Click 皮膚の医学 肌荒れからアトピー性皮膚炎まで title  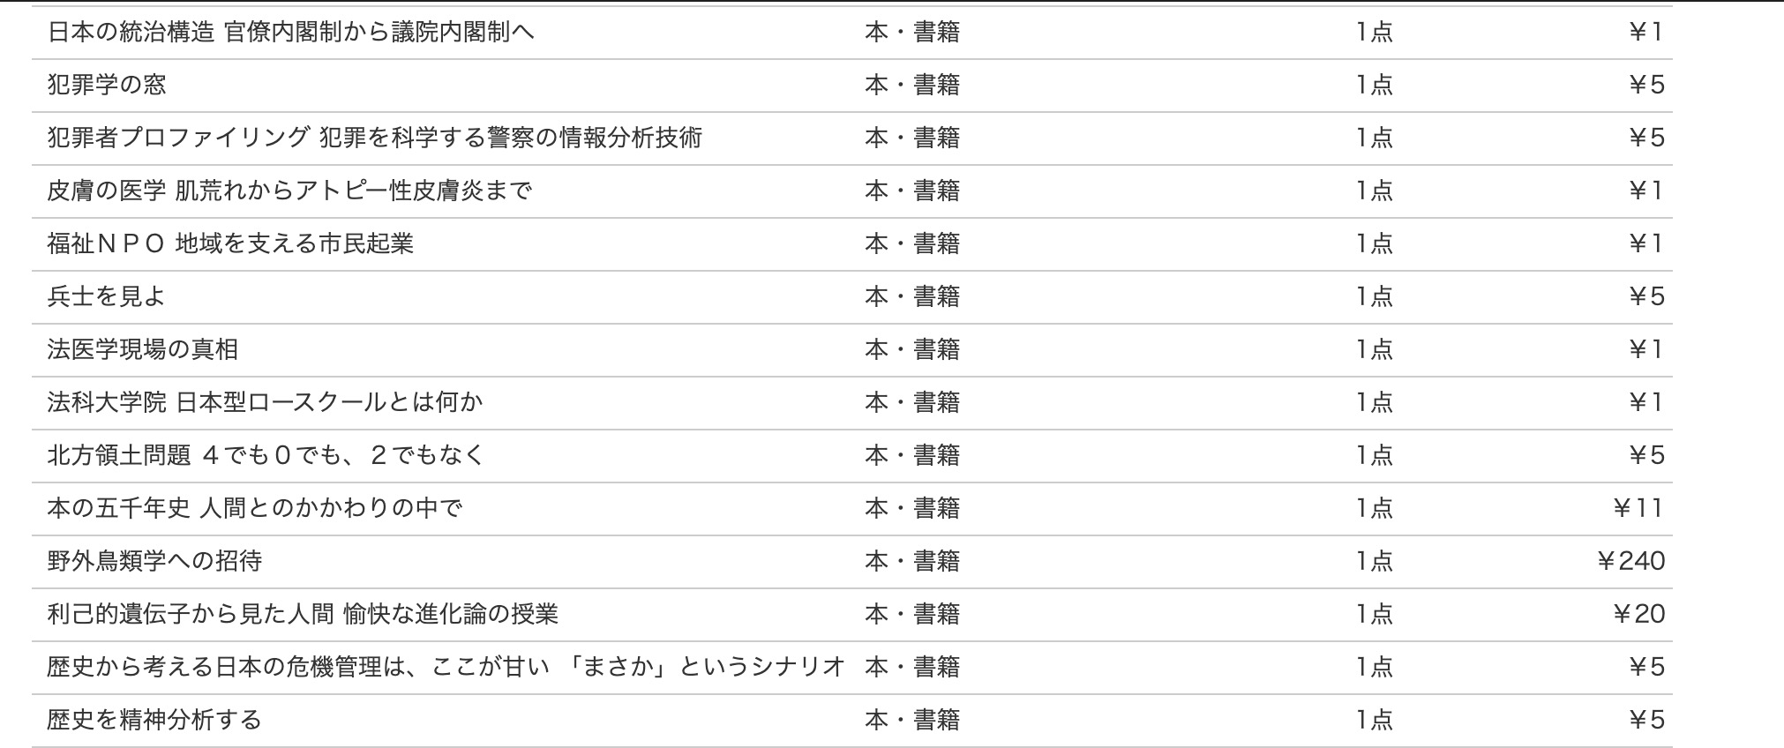[289, 191]
